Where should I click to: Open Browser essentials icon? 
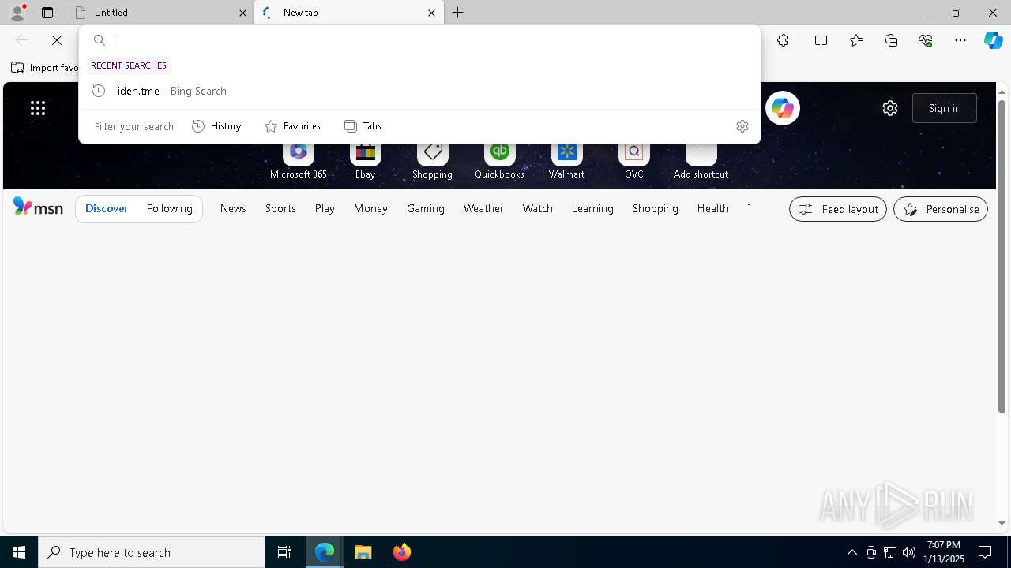click(x=926, y=40)
